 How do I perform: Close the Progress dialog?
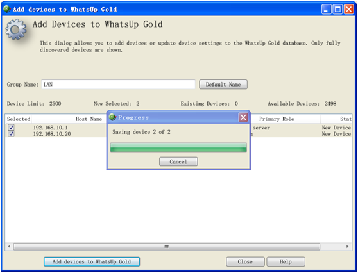[243, 117]
